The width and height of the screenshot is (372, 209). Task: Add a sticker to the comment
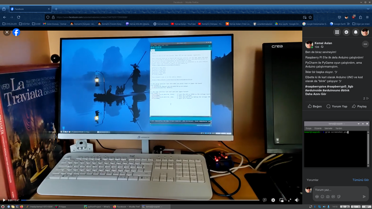tap(339, 197)
